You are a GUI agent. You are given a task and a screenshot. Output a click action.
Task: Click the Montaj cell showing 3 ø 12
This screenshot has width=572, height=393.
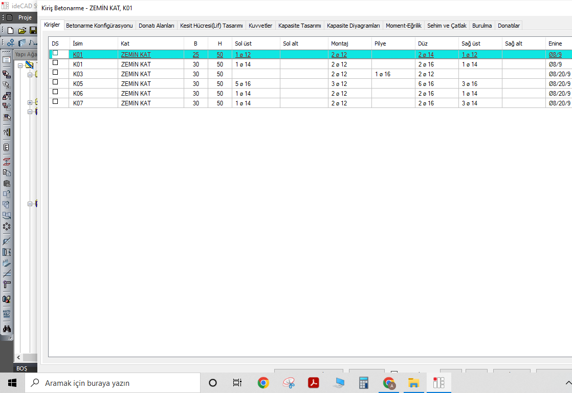(x=350, y=83)
